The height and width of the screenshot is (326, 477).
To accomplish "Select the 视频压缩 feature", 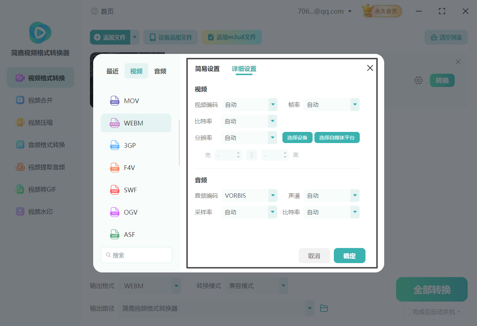I will 40,122.
